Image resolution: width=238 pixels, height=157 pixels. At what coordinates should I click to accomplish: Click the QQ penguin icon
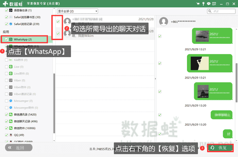point(11,135)
